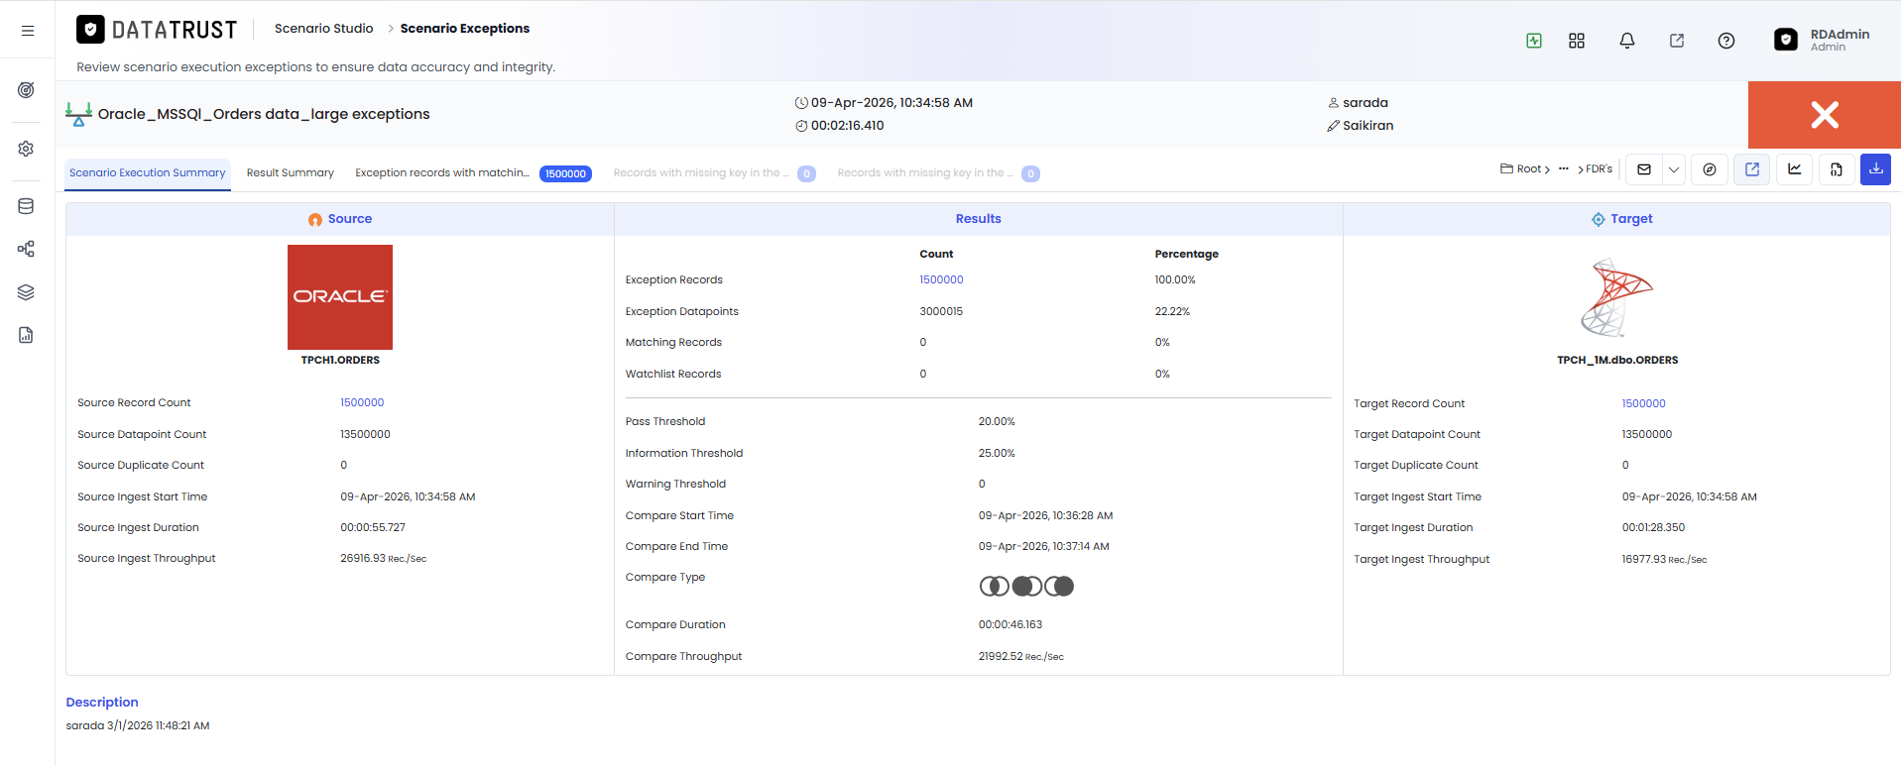Click the compass explore button
This screenshot has width=1901, height=766.
(1710, 169)
